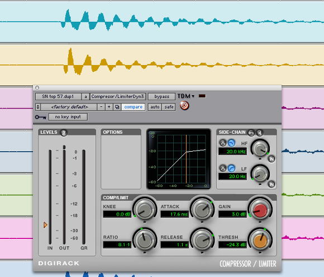Toggle the phase invert button in Levels
The width and height of the screenshot is (324, 277).
pyautogui.click(x=64, y=133)
